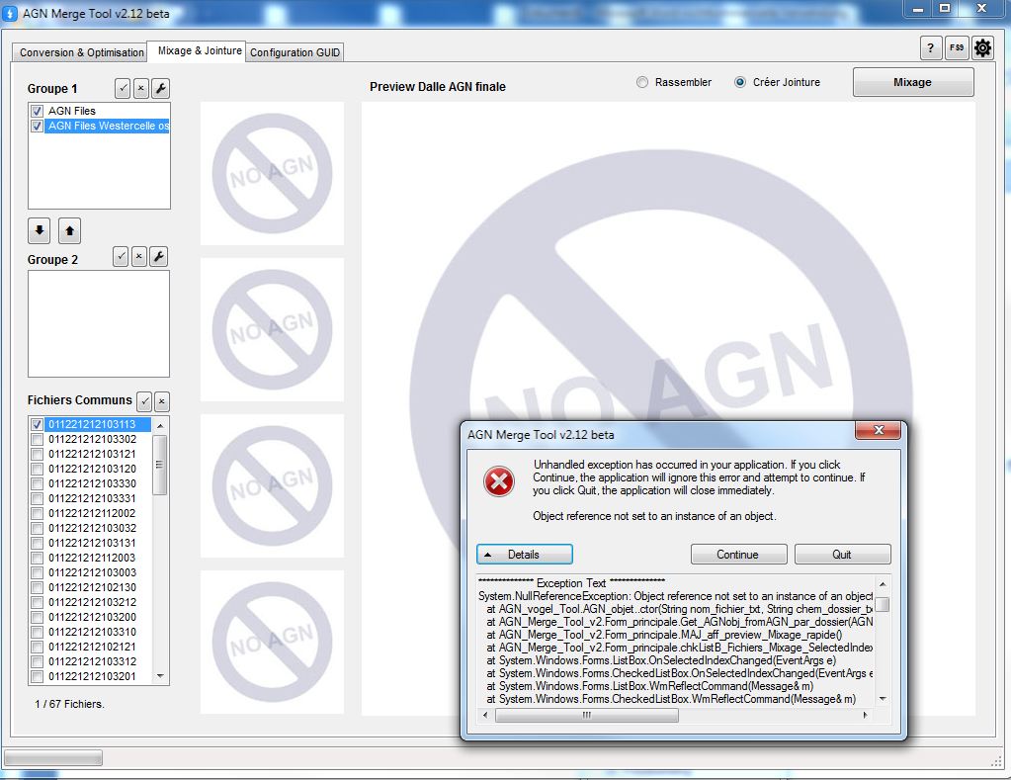Click the exception text horizontal scrollbar thumb
Image resolution: width=1011 pixels, height=780 pixels.
(586, 715)
